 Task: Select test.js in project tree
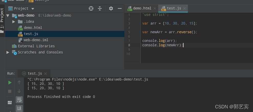coord(31,34)
